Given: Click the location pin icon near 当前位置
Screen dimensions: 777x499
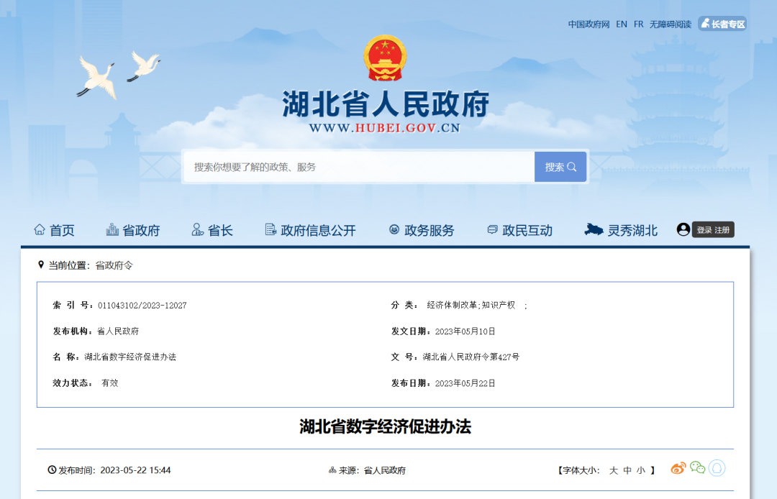Looking at the screenshot, I should 41,265.
